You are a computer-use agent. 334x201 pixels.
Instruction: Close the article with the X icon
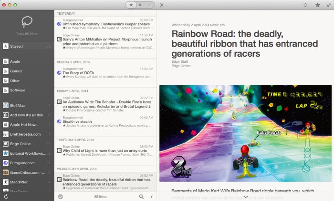pyautogui.click(x=162, y=5)
